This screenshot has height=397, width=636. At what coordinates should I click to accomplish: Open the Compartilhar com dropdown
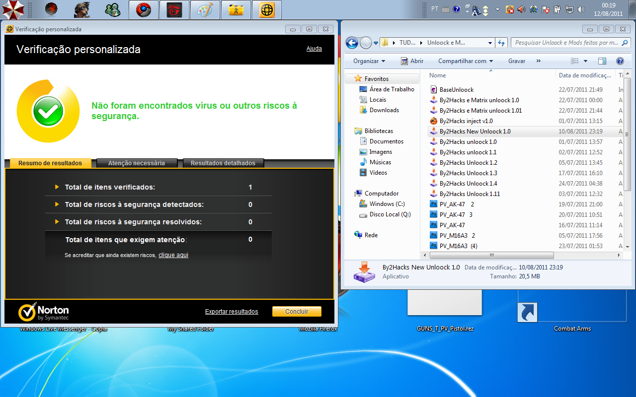[x=466, y=61]
